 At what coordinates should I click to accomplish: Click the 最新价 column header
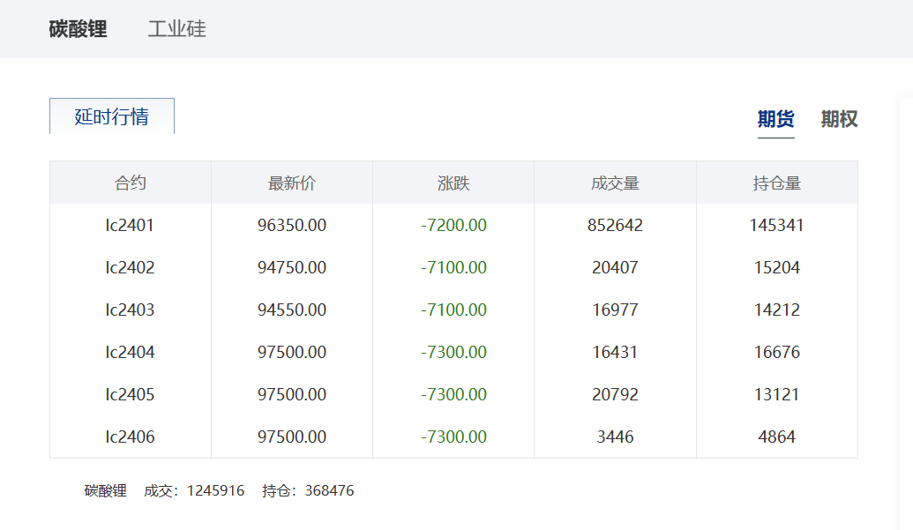292,183
